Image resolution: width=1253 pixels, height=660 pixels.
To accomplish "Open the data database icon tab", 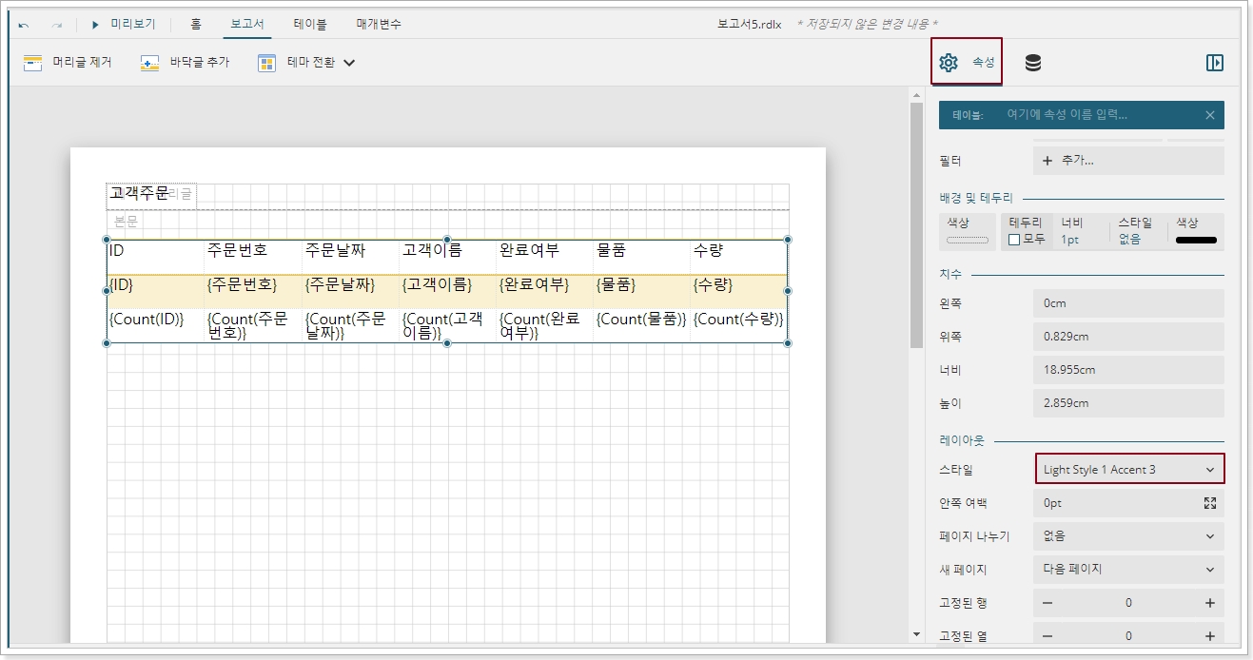I will point(1032,63).
